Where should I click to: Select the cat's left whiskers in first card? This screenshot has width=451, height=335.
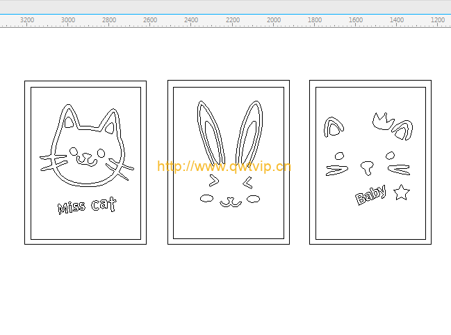54,163
